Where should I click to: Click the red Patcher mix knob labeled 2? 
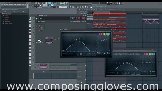coord(79,18)
